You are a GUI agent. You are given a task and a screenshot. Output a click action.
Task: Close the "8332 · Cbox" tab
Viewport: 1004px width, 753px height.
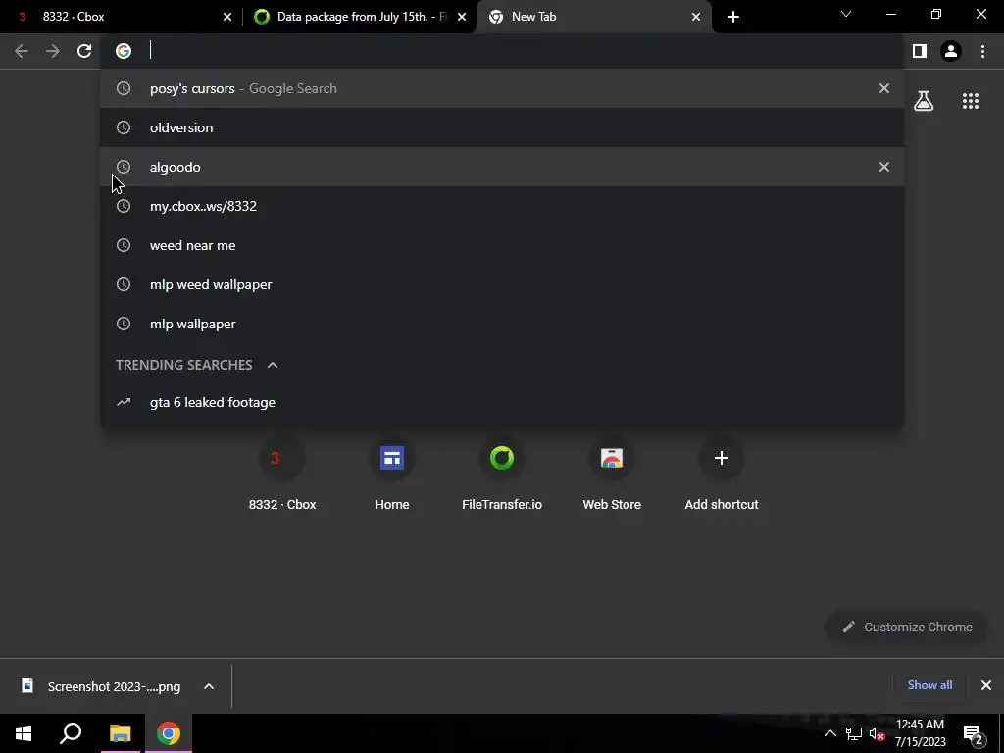227,17
